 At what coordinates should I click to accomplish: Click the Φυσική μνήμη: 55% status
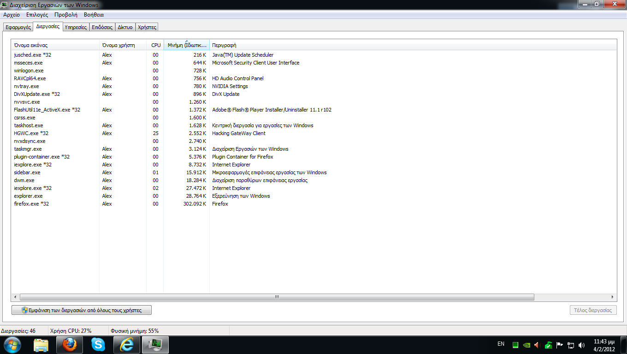tap(135, 331)
